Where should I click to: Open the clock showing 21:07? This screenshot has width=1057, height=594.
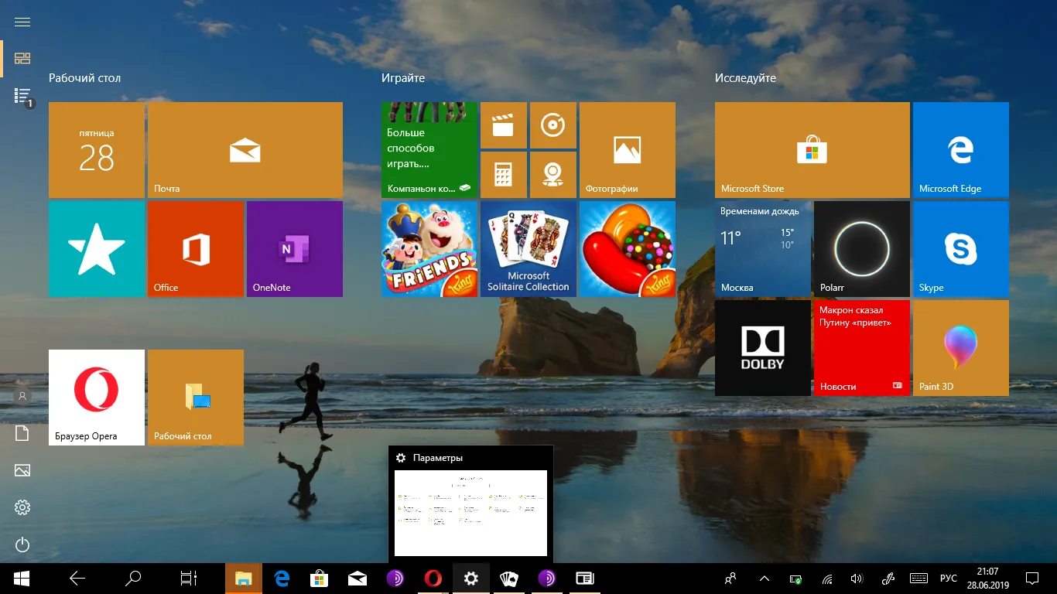pyautogui.click(x=987, y=579)
